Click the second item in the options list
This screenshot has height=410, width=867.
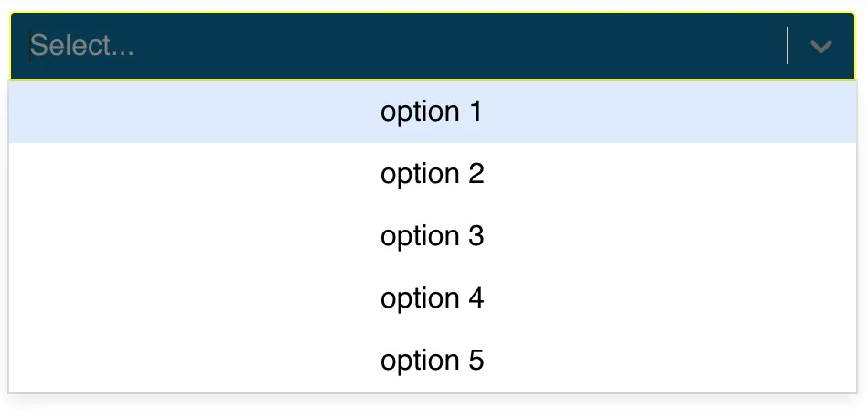click(432, 174)
